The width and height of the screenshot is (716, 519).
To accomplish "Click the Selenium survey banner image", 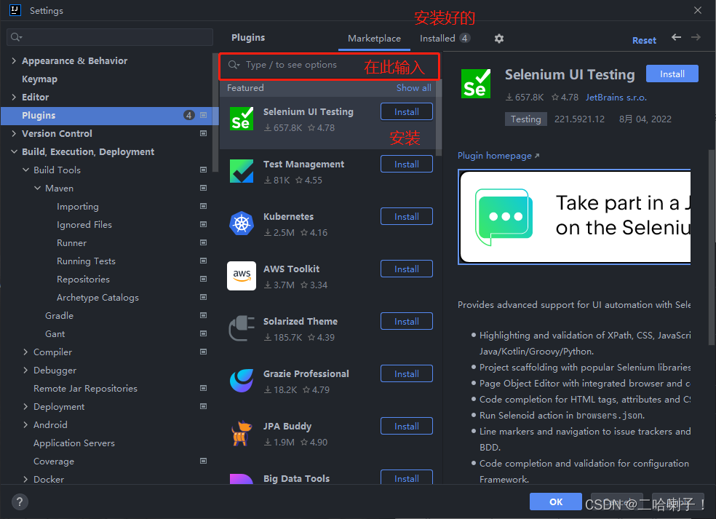I will pos(574,217).
